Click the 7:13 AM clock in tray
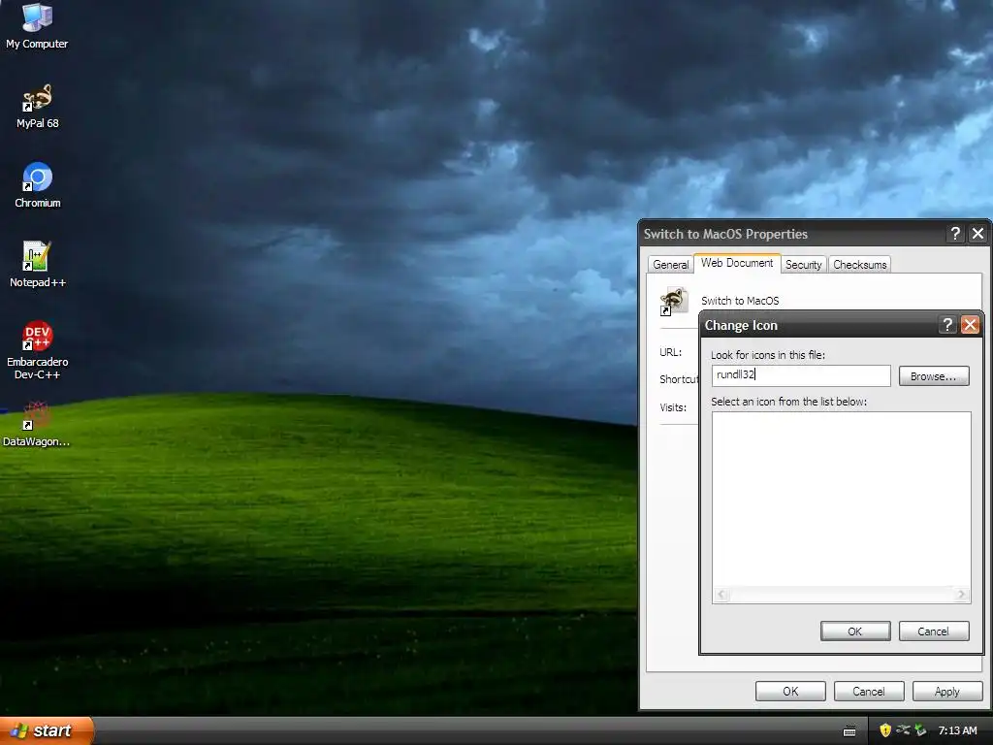Viewport: 993px width, 745px height. pos(957,730)
